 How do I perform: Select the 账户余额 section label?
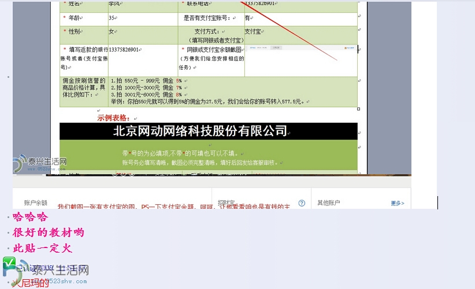tap(35, 203)
